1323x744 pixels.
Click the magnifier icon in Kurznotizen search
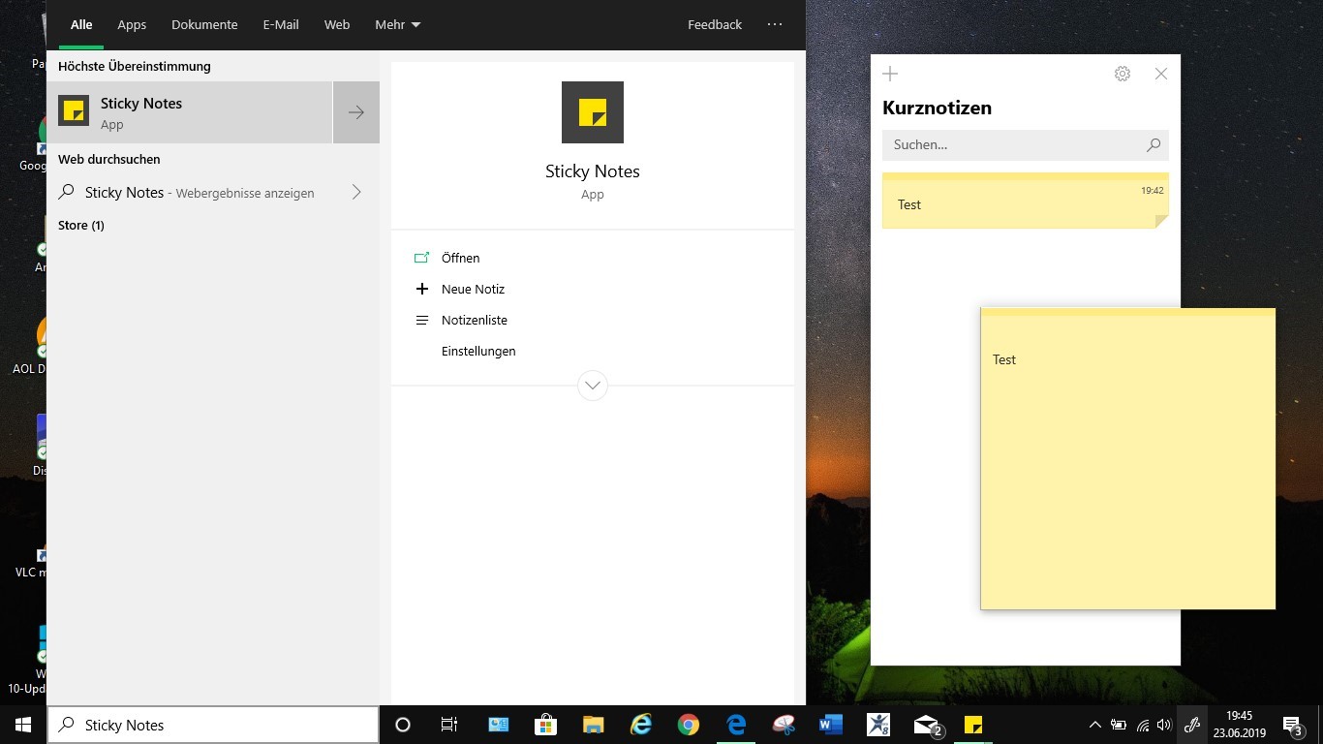(x=1154, y=144)
